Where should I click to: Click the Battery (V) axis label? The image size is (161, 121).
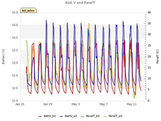click(3, 56)
